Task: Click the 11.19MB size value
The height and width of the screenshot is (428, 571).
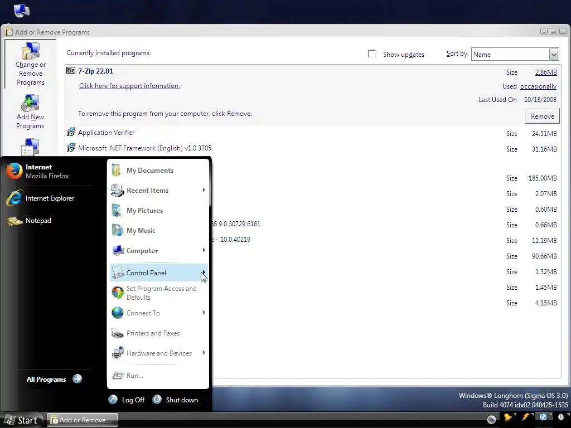Action: click(544, 241)
